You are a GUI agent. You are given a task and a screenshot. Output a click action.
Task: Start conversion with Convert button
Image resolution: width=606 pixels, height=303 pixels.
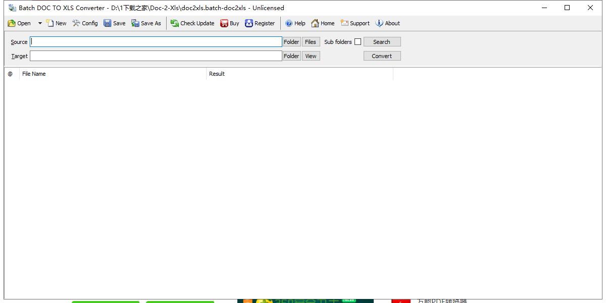point(382,56)
